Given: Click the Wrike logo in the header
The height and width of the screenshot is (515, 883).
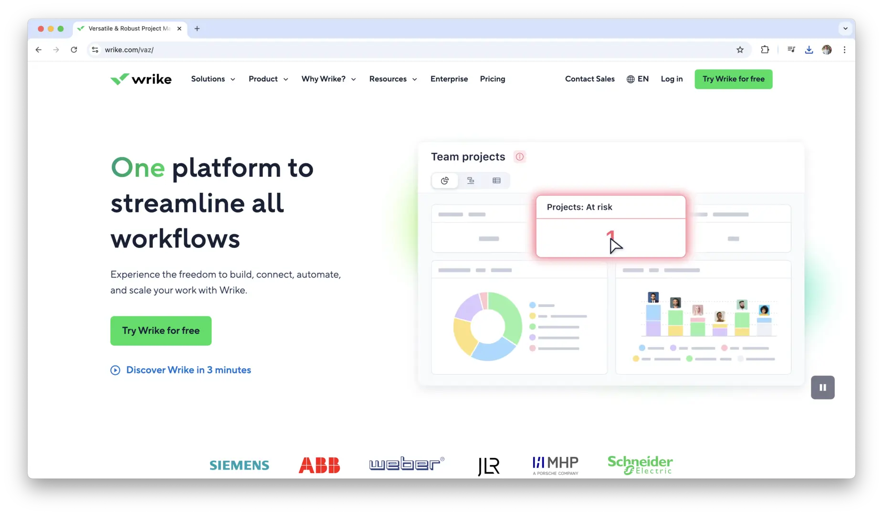Looking at the screenshot, I should point(141,79).
